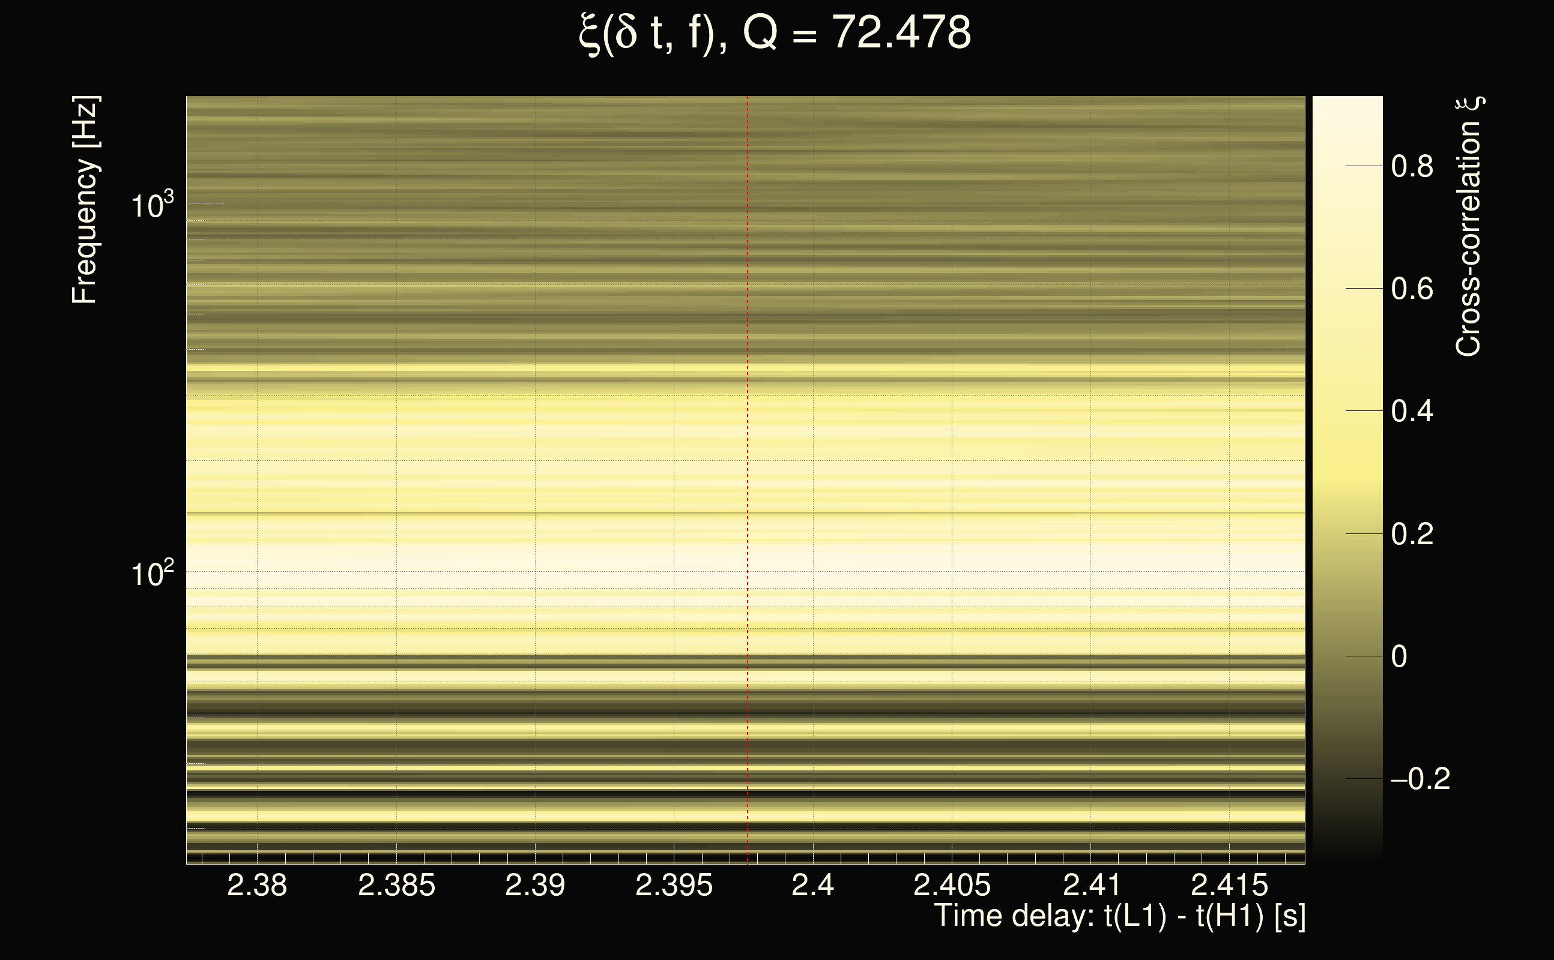Click the 0.8 tick on the colorbar

click(1412, 166)
